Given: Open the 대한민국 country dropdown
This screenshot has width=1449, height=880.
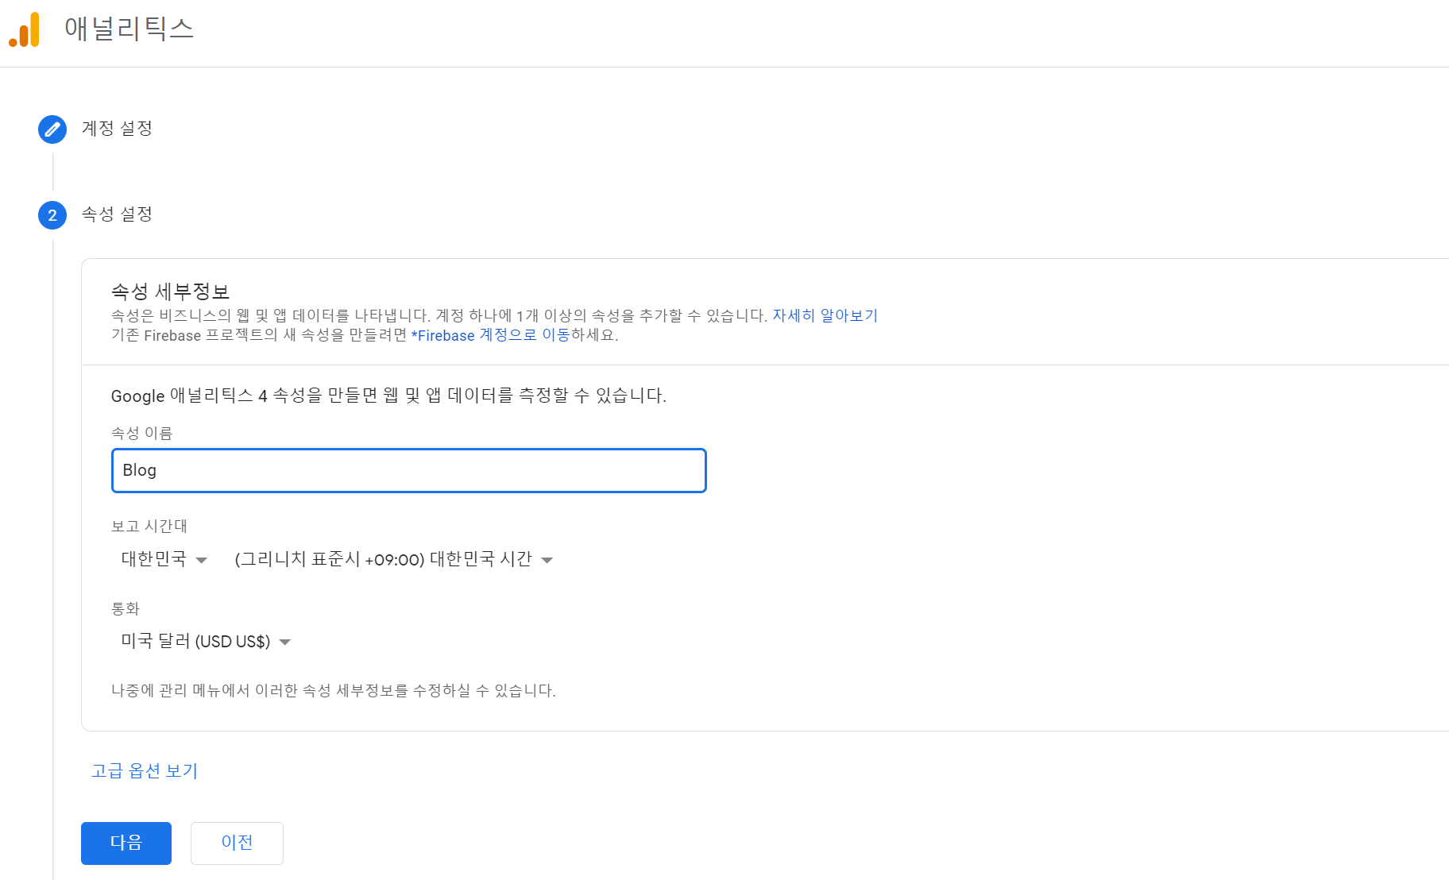Looking at the screenshot, I should click(164, 559).
